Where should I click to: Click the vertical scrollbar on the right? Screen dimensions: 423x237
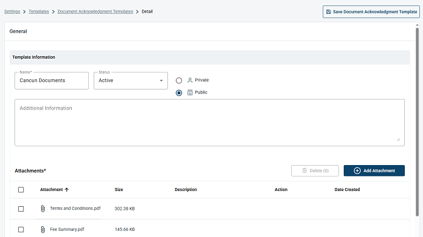417,122
